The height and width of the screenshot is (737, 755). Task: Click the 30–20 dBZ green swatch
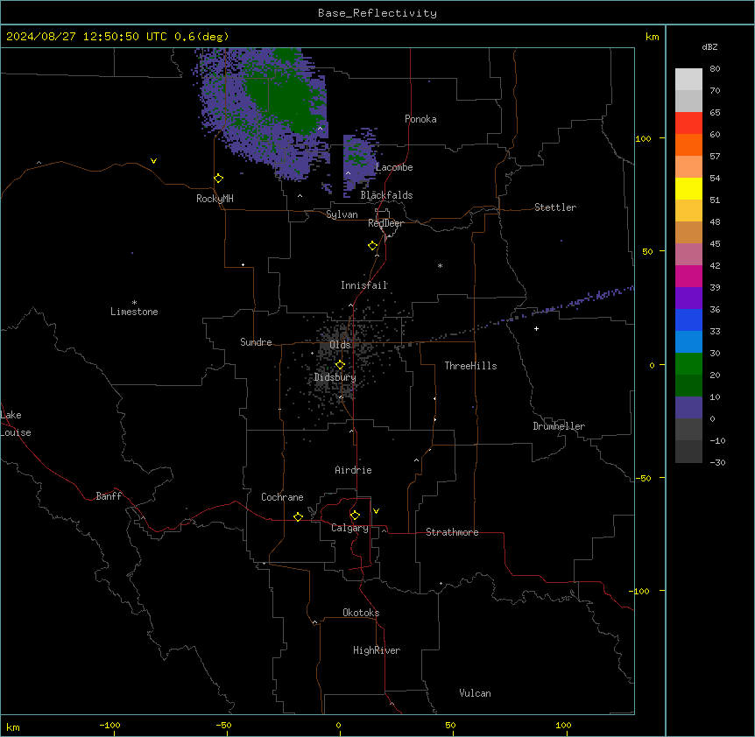[x=688, y=364]
